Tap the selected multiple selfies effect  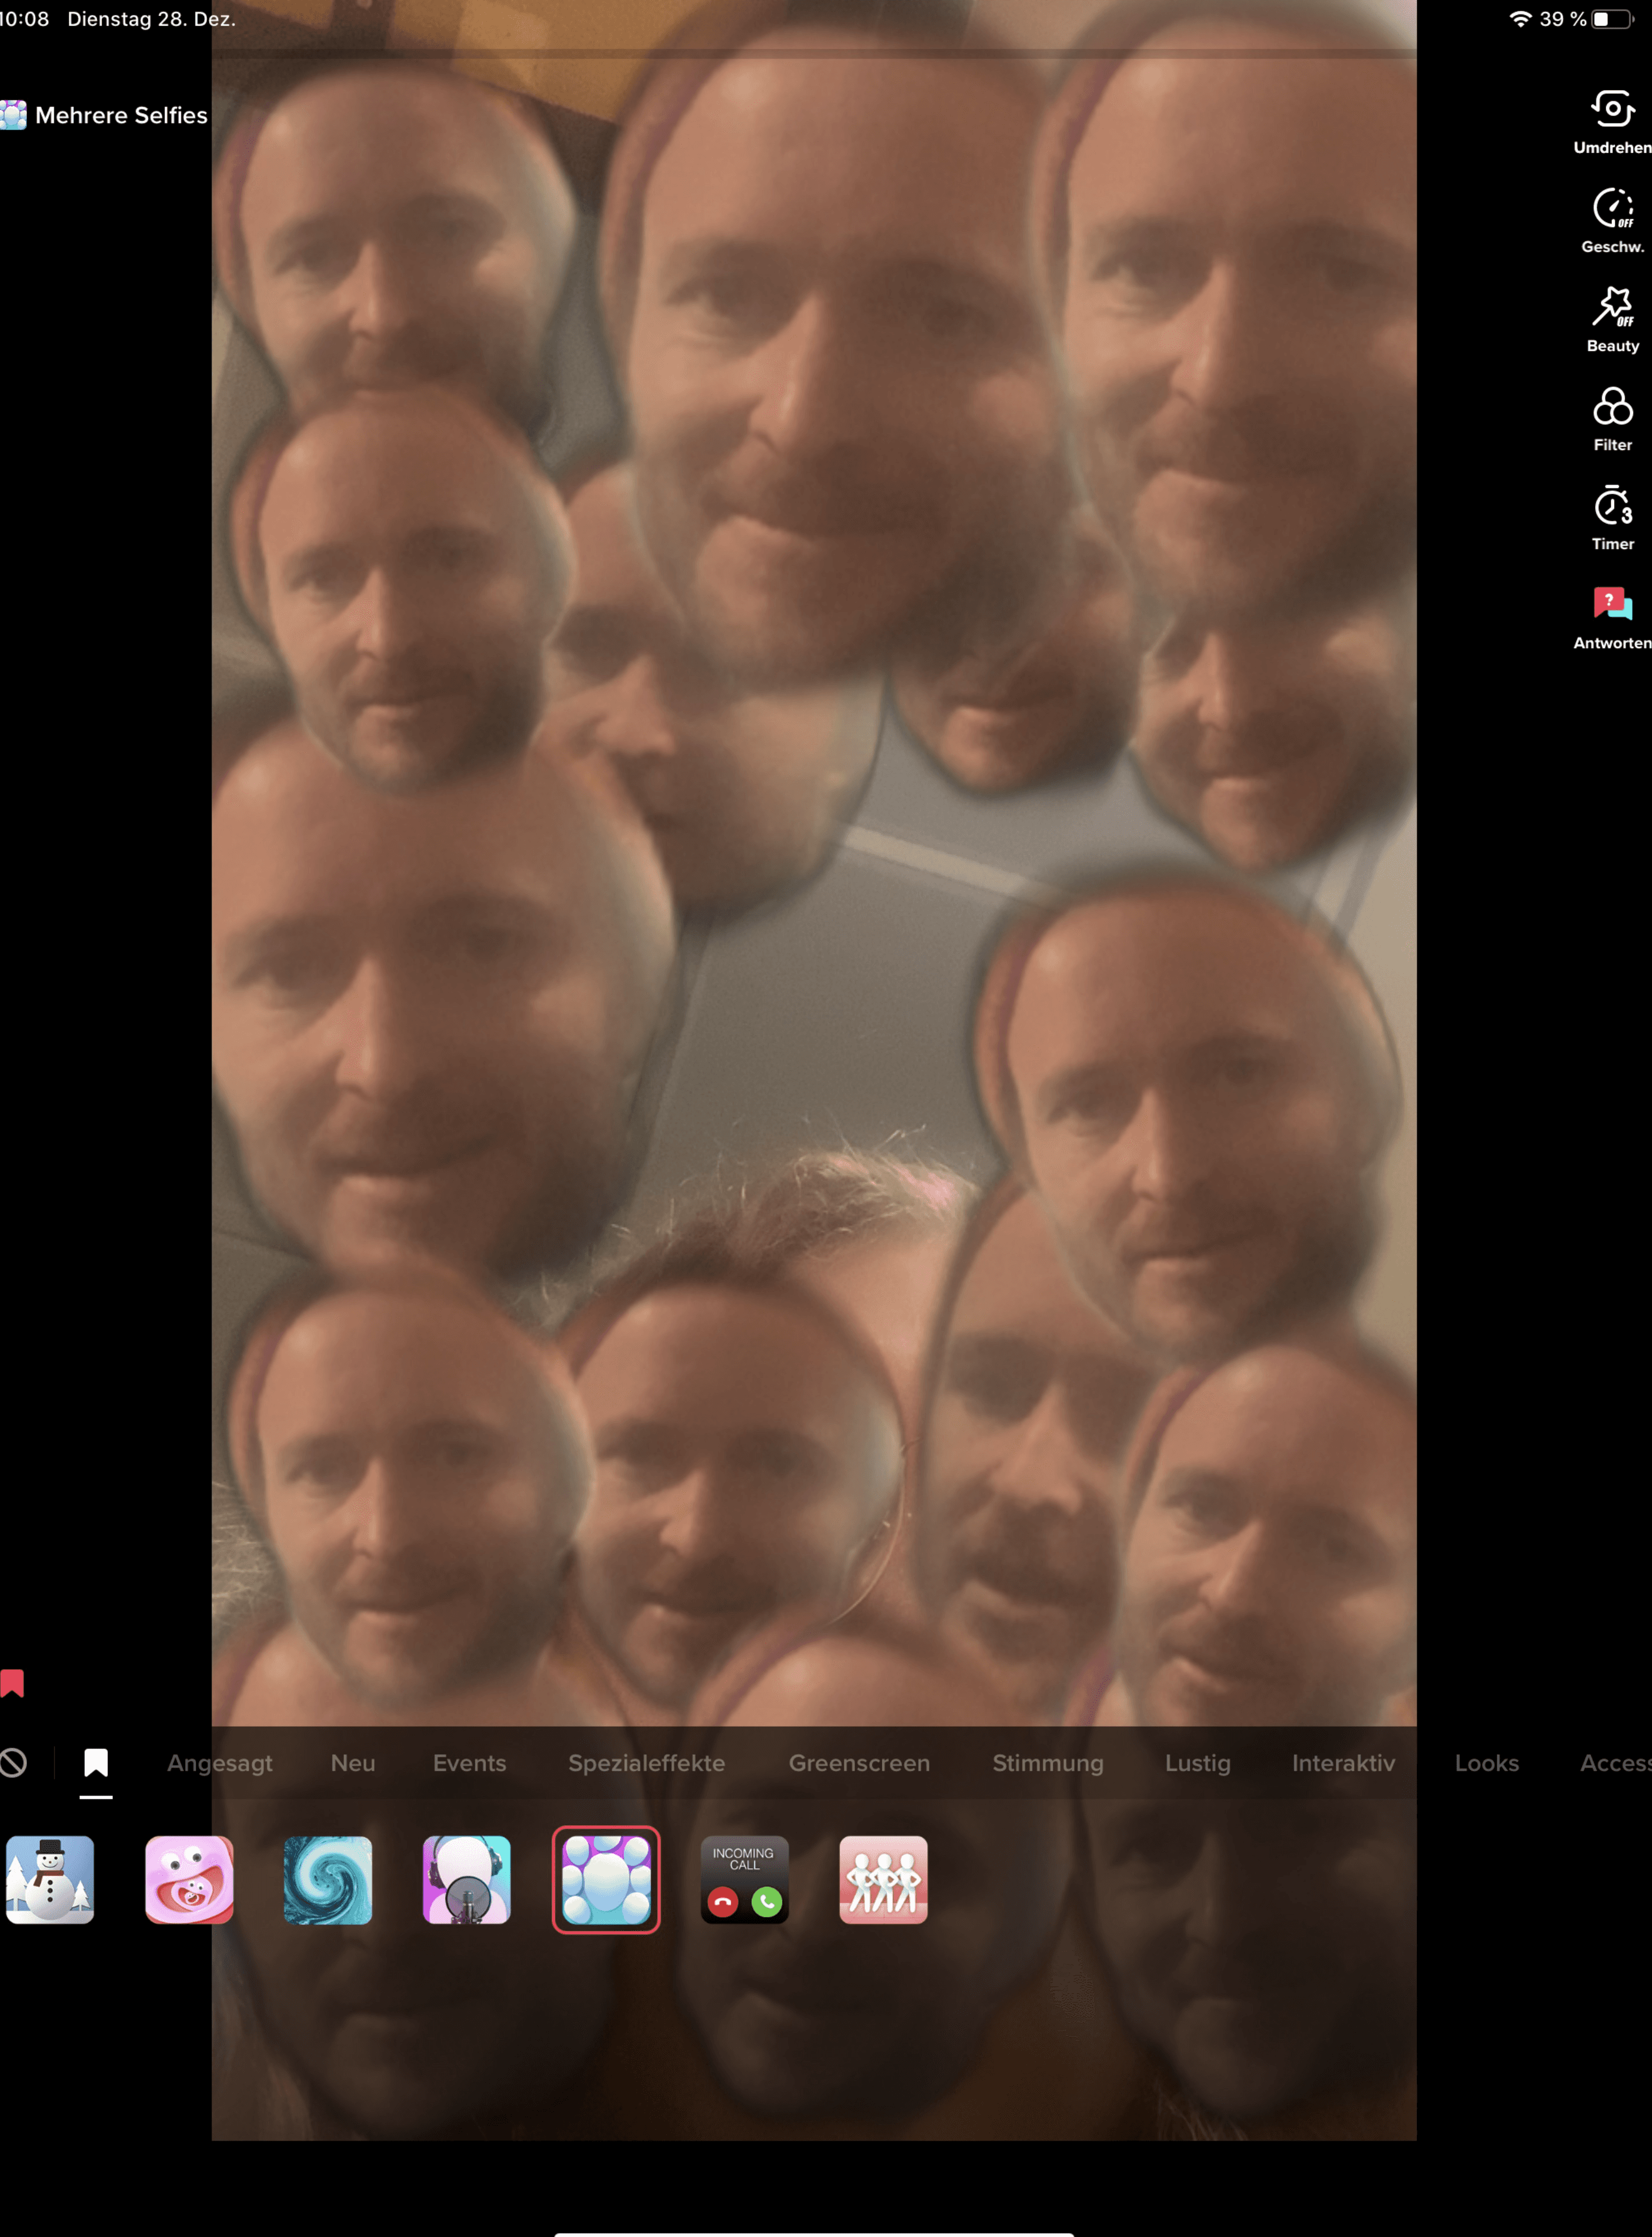tap(606, 1879)
